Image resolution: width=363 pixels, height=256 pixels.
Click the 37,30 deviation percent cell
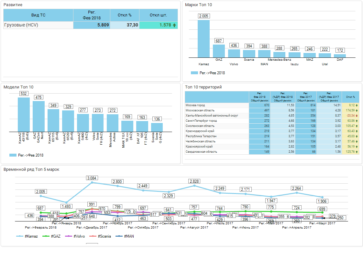125,25
